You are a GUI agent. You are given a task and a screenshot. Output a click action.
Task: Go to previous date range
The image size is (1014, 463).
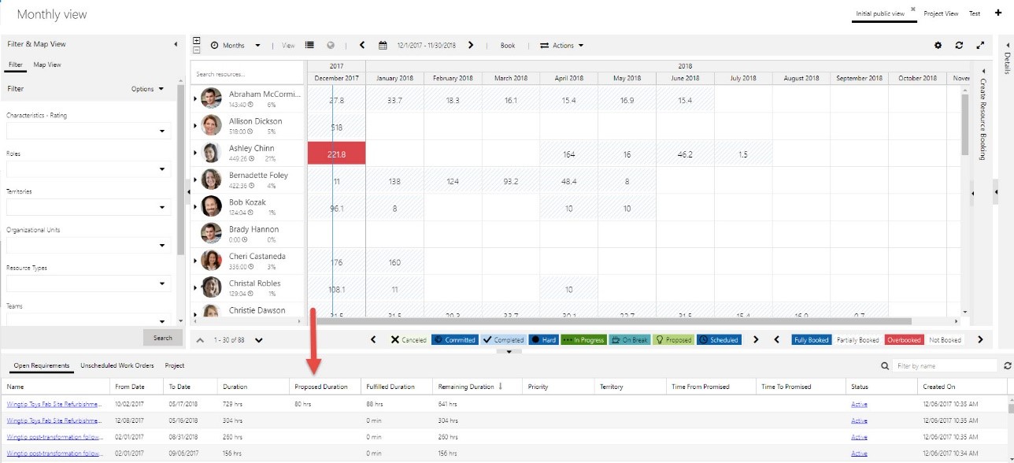[362, 46]
